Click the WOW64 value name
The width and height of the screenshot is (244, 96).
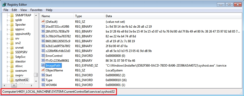pos(51,85)
